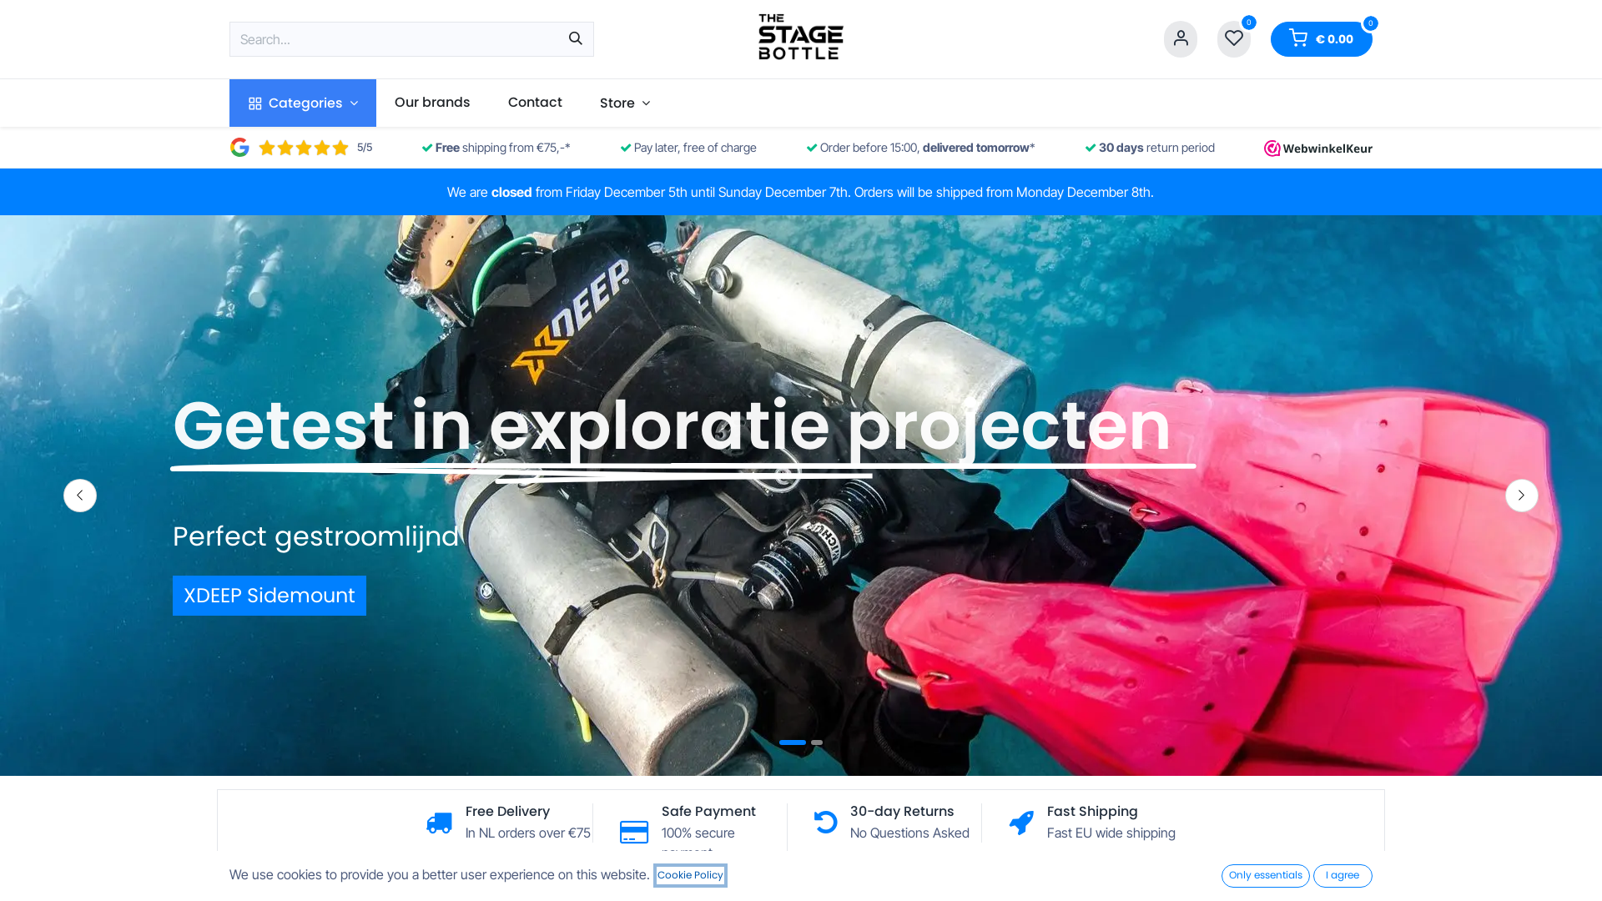
Task: Open the Cookie Policy link
Action: [x=690, y=875]
